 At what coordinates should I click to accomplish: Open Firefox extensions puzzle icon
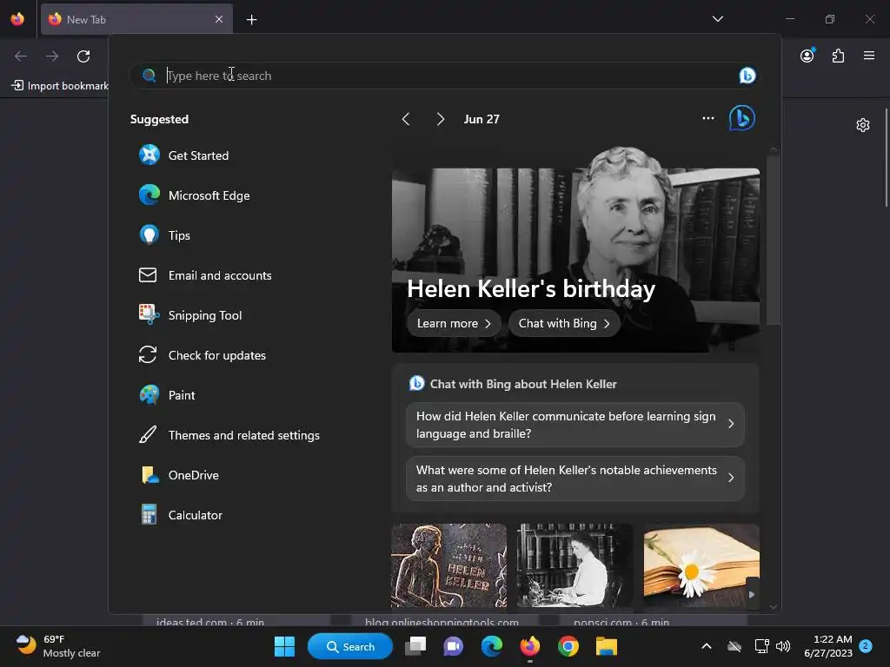point(838,56)
